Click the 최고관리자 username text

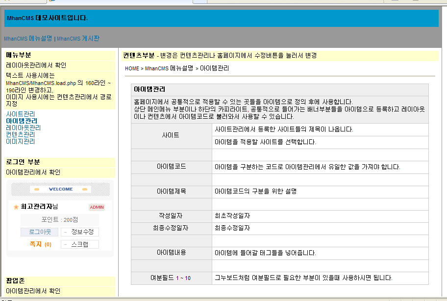(37, 207)
